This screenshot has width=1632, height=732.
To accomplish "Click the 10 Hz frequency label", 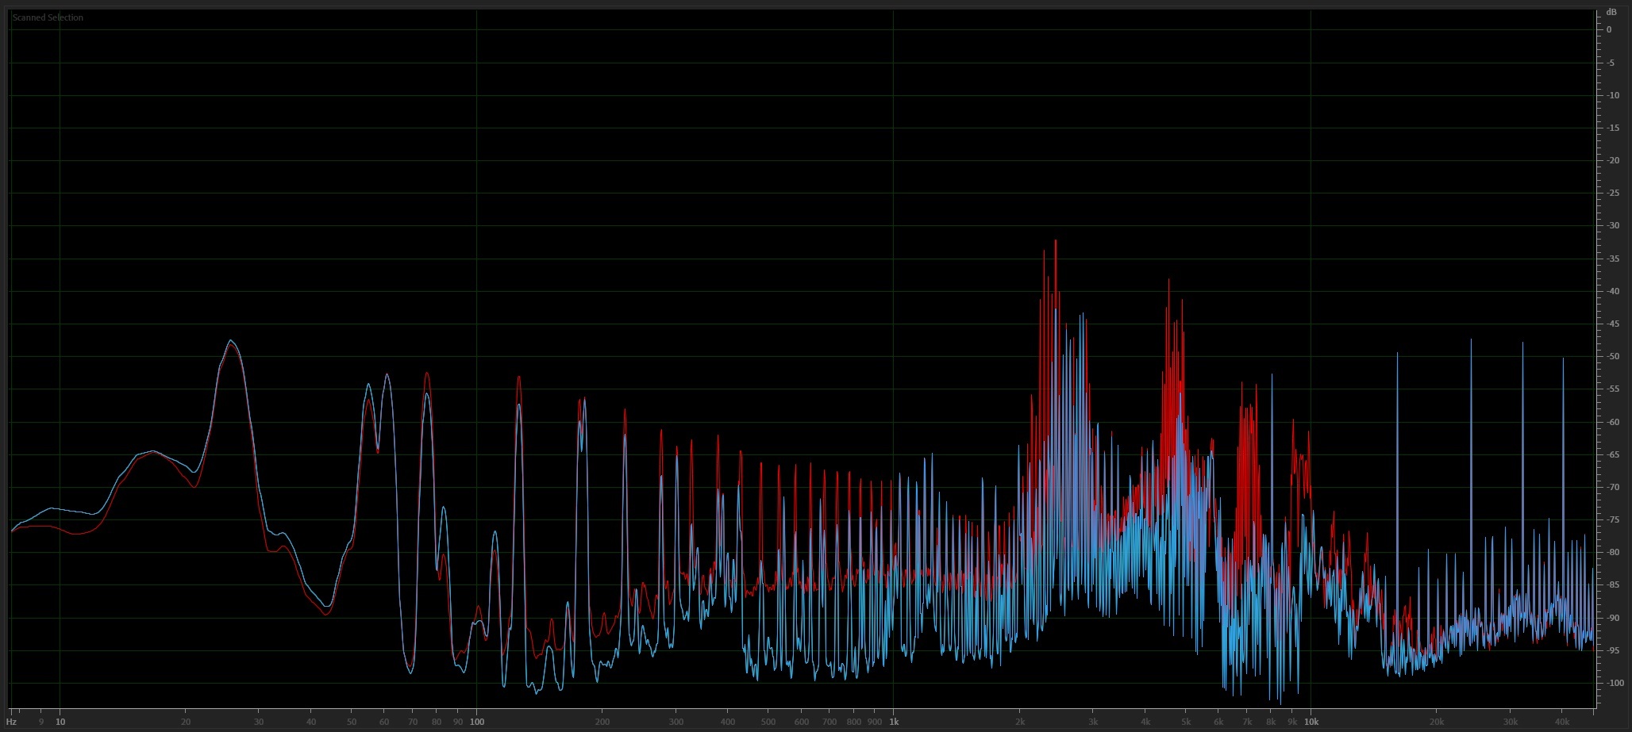I will (60, 722).
